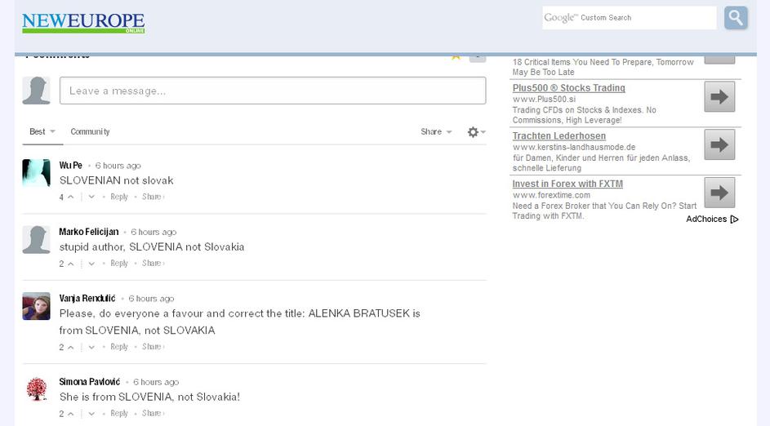Upvote Simona Pavlović's comment
This screenshot has width=770, height=426.
click(x=70, y=414)
